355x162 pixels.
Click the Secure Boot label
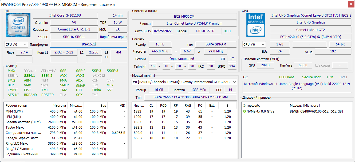point(311,77)
